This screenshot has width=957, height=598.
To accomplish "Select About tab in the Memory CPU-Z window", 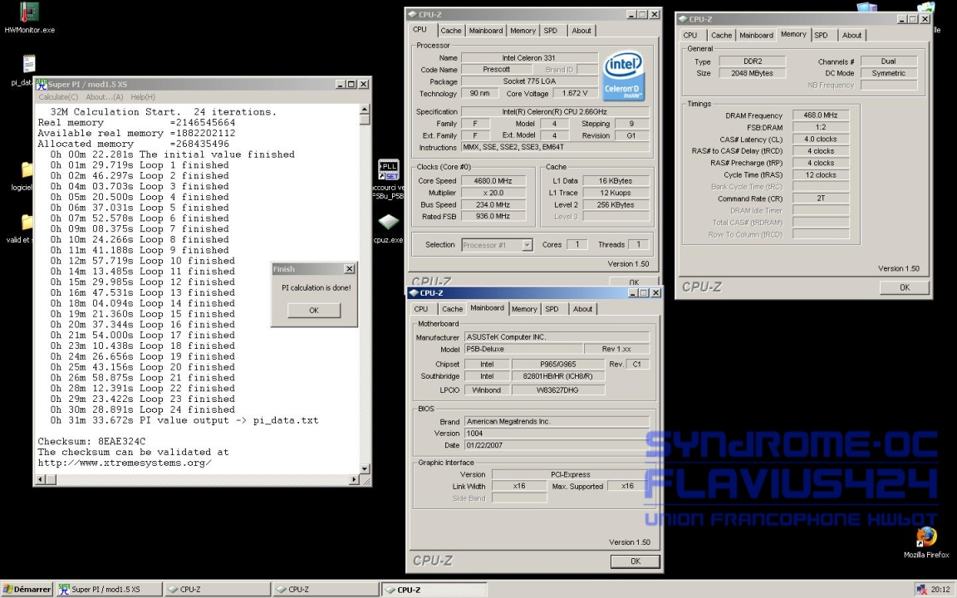I will (x=852, y=36).
